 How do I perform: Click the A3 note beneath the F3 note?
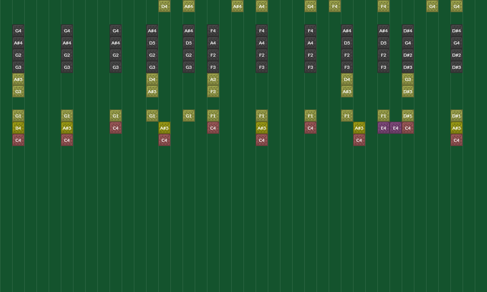[213, 79]
